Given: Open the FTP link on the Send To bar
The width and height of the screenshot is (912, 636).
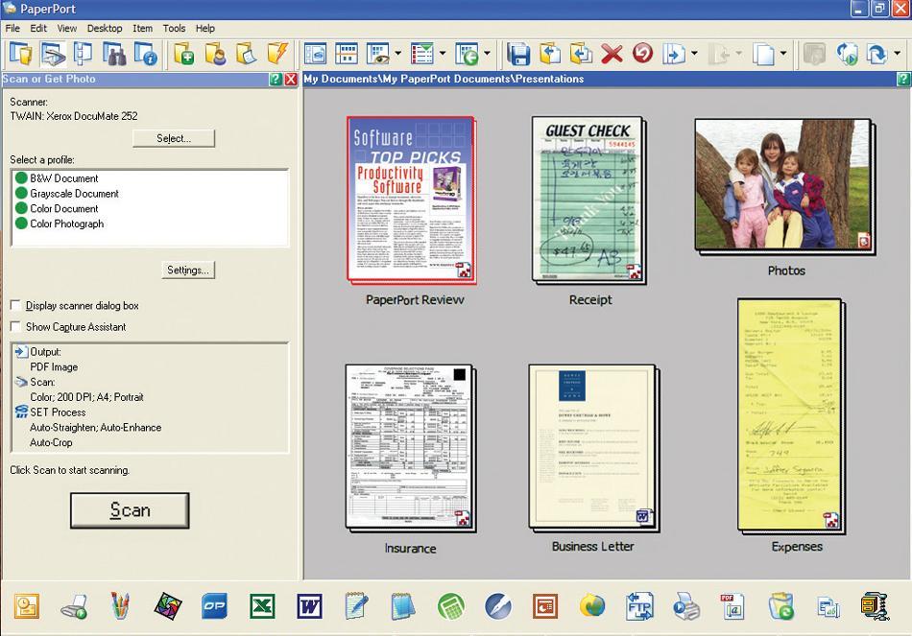Looking at the screenshot, I should coord(639,605).
